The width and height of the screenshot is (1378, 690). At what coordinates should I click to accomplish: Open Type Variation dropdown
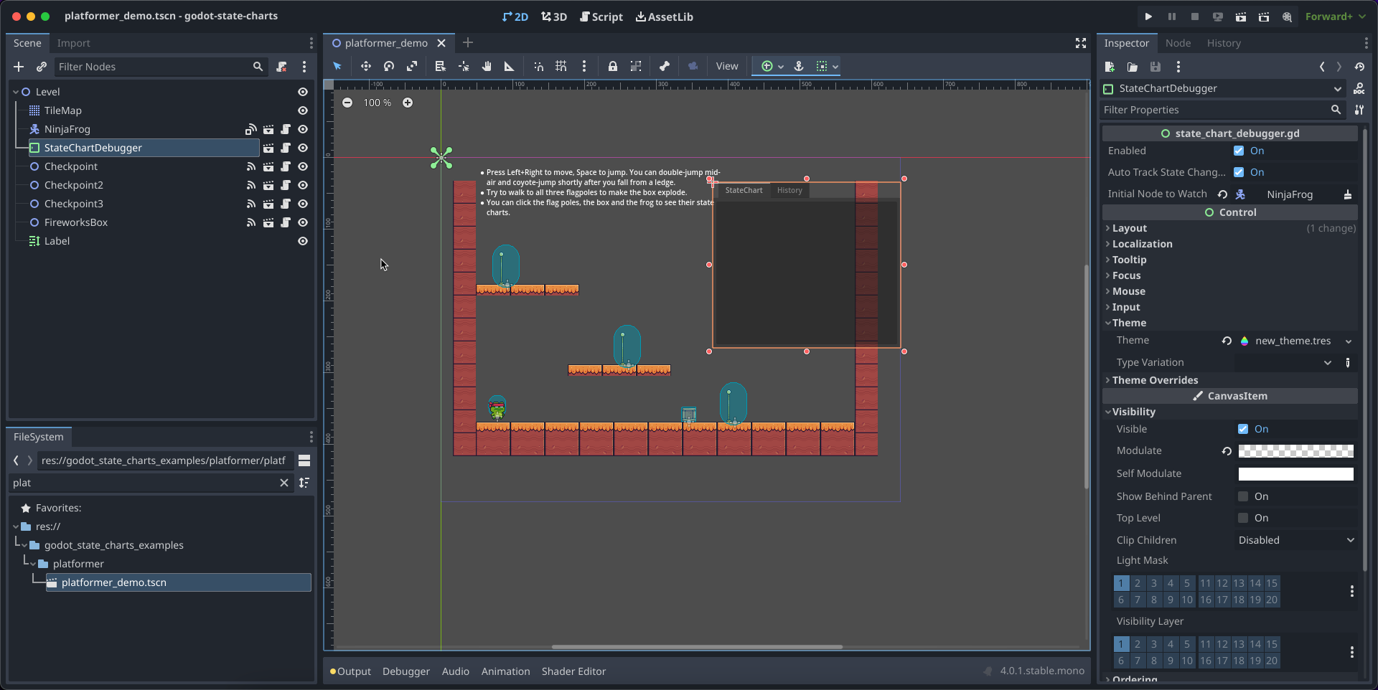(1285, 362)
